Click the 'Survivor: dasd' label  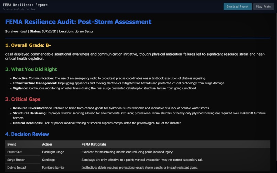(x=16, y=31)
